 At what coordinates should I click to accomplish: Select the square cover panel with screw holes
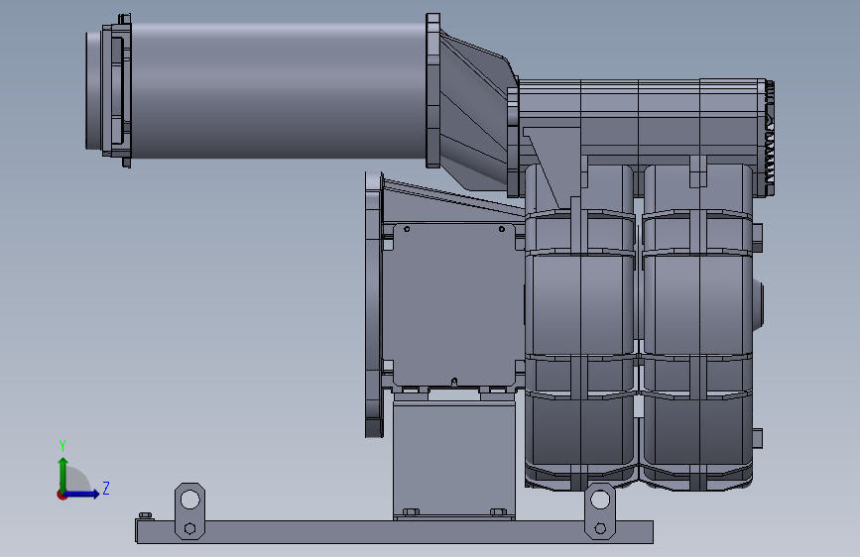(x=454, y=305)
